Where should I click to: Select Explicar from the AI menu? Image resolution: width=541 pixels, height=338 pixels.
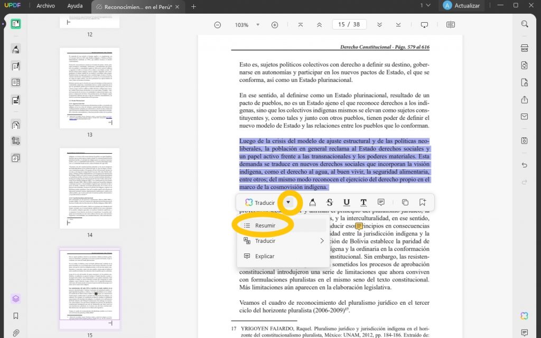point(264,256)
